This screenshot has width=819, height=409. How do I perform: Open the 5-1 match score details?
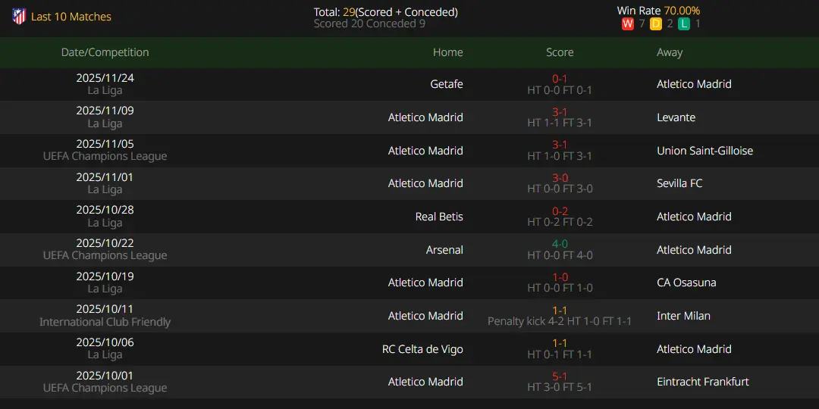pyautogui.click(x=560, y=376)
